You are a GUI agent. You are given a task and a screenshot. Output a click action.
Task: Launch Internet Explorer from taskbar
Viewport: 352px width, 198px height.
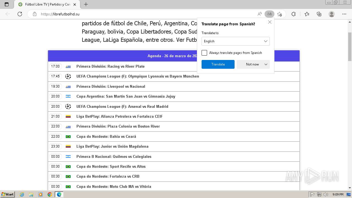tap(22, 194)
